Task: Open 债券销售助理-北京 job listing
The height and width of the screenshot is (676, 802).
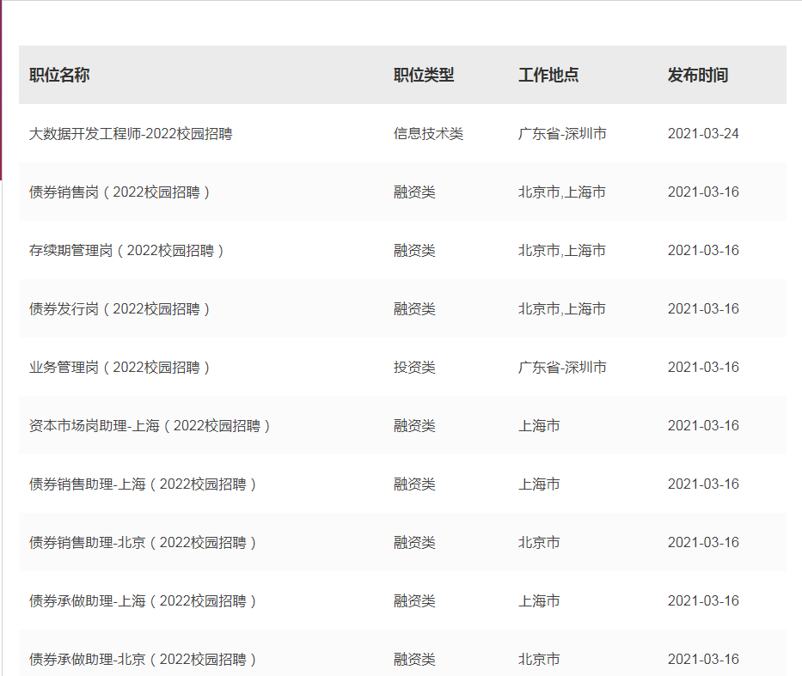Action: click(144, 543)
